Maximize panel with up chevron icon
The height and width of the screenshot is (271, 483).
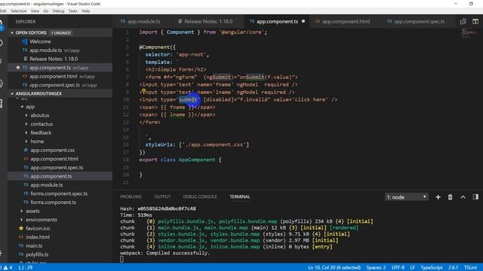click(x=463, y=197)
